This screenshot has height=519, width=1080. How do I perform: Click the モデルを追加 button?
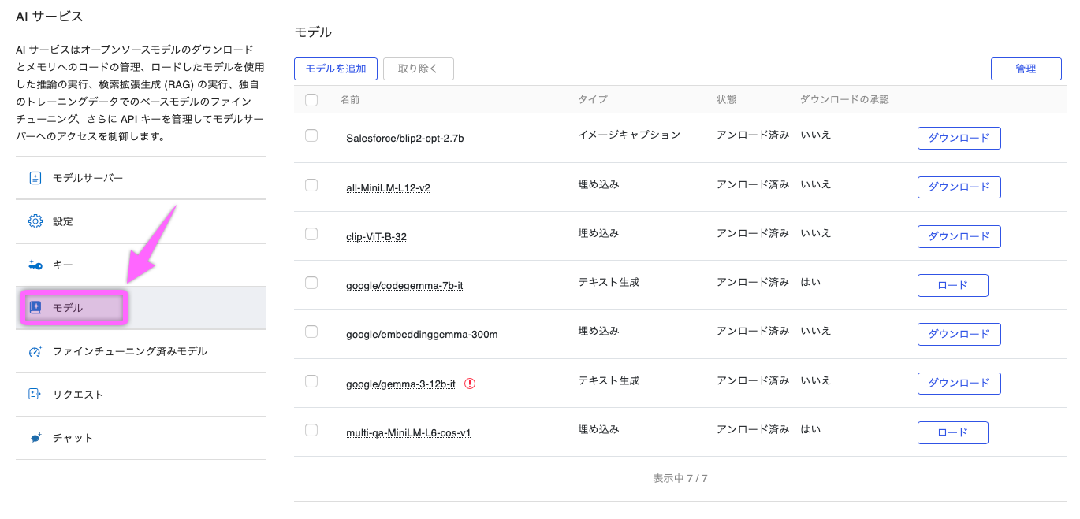coord(336,69)
